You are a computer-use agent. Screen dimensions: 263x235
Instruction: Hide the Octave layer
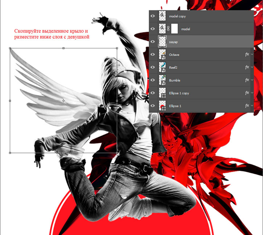pos(152,55)
